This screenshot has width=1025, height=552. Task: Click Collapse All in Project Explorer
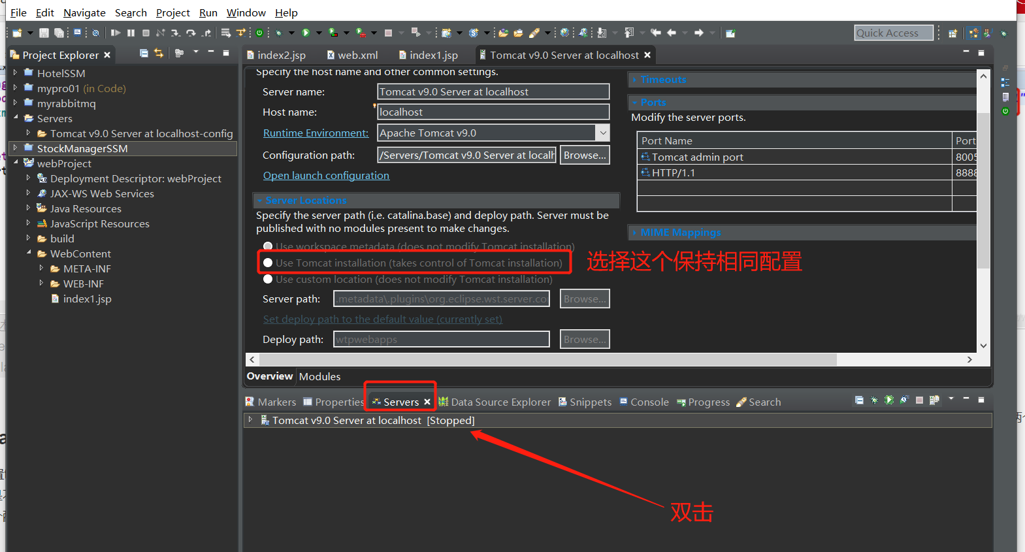(144, 53)
